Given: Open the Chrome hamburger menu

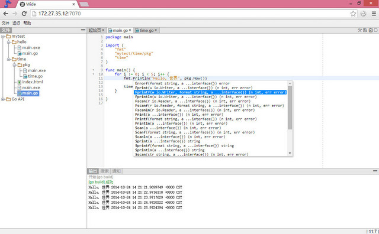Looking at the screenshot, I should 374,14.
